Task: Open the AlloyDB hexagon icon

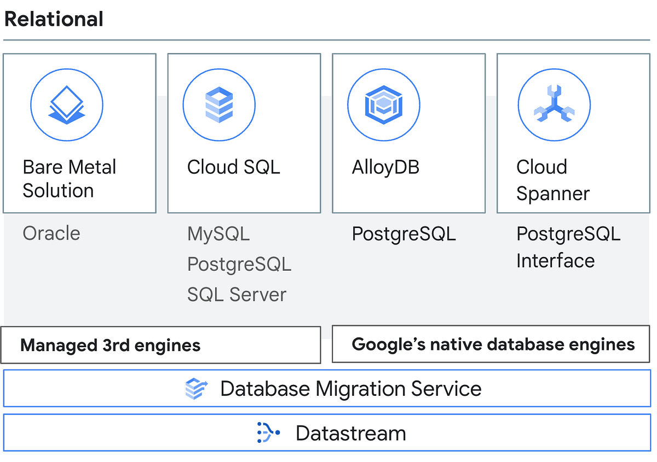Action: (x=384, y=105)
